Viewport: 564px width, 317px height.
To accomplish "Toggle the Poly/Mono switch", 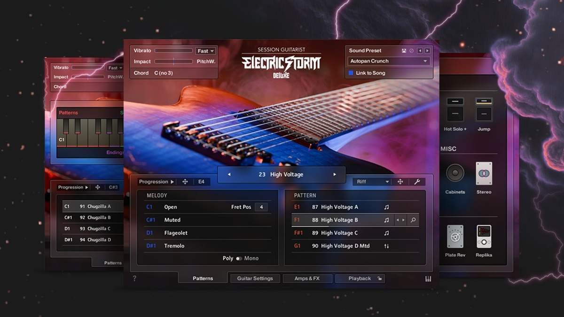I will click(x=239, y=258).
